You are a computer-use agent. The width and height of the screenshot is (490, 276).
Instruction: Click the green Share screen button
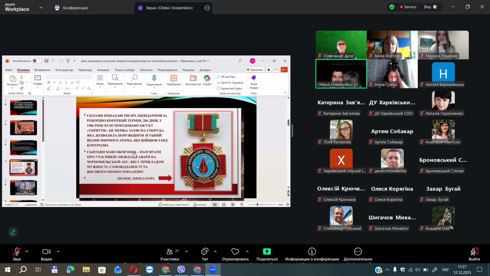(x=267, y=252)
